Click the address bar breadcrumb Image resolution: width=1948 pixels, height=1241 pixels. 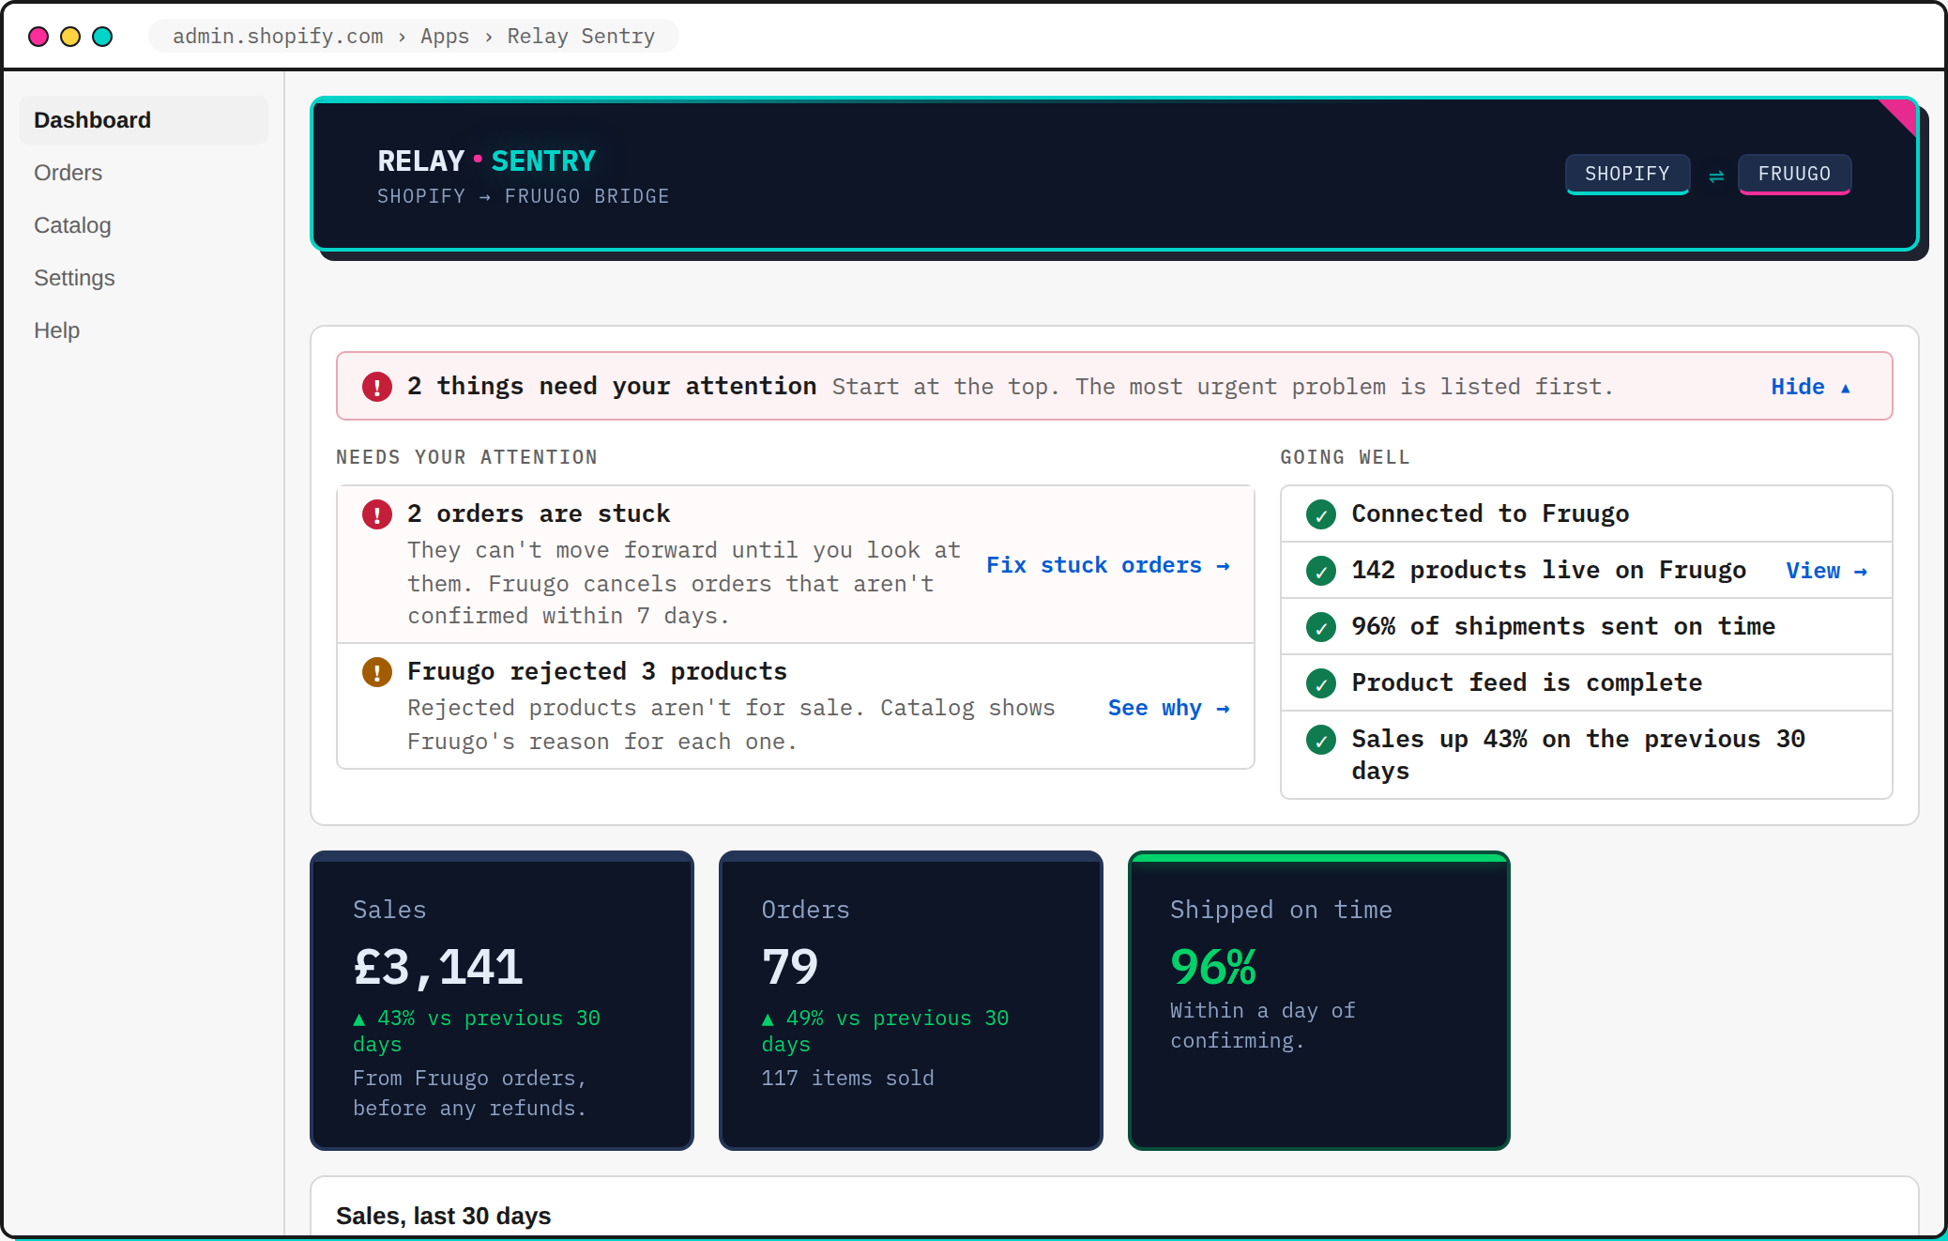(414, 37)
